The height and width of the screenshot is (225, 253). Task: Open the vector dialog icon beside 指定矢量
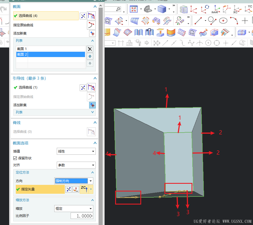click(x=76, y=189)
